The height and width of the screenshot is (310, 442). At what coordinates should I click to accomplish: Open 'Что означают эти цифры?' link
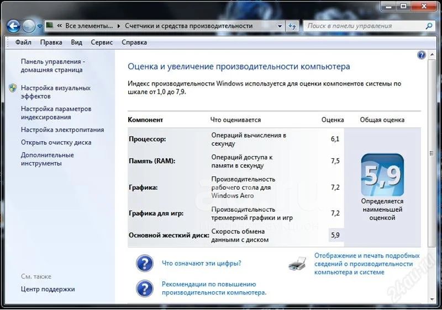202,263
